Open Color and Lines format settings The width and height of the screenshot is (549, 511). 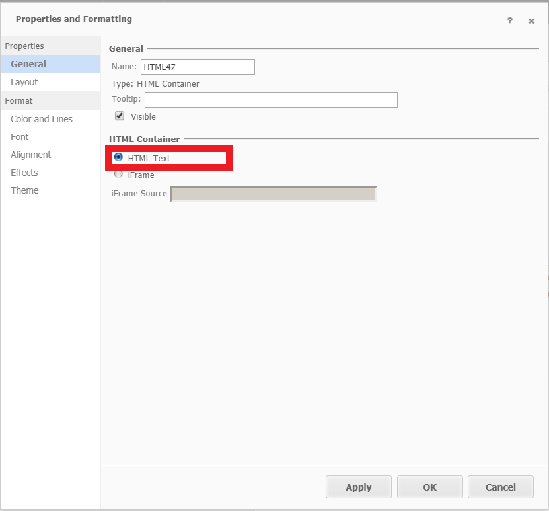42,119
